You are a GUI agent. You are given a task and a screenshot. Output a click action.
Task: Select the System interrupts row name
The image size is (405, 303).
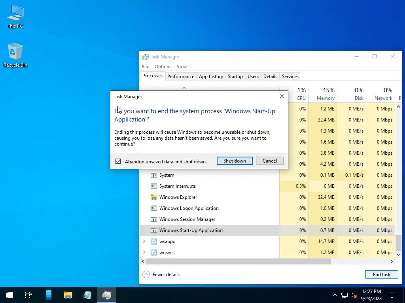click(x=178, y=186)
